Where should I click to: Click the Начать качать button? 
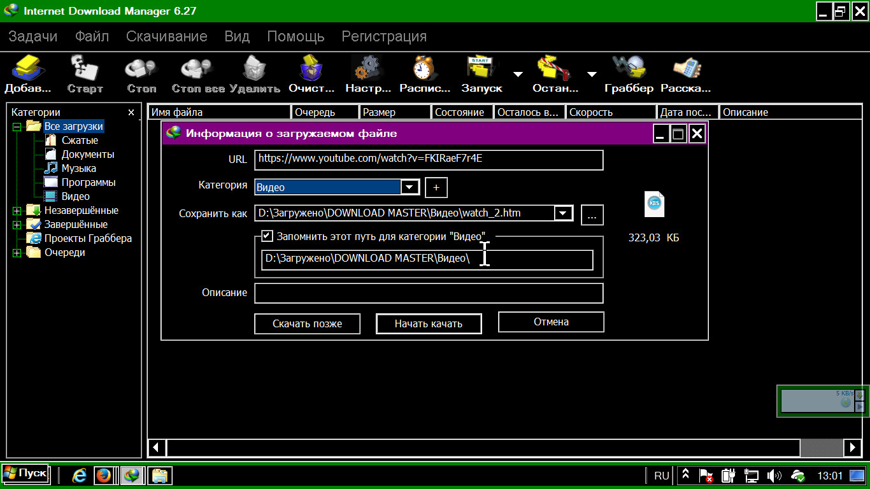429,323
